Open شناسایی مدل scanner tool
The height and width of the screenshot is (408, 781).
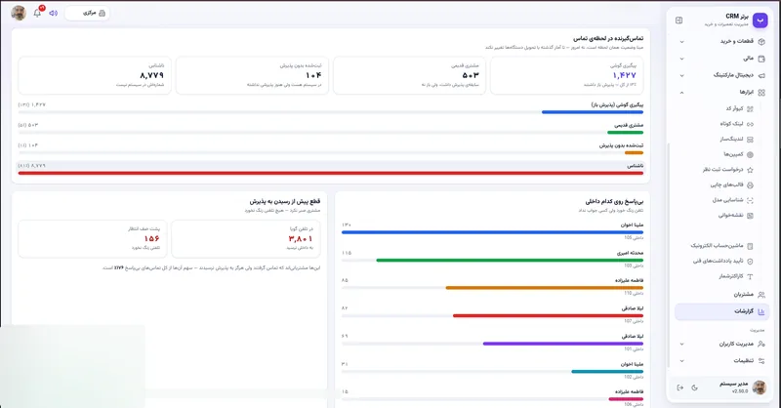pyautogui.click(x=733, y=200)
